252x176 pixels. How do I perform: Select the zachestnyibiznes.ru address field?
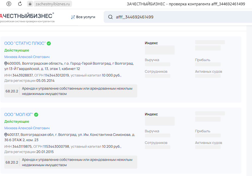pos(53,4)
